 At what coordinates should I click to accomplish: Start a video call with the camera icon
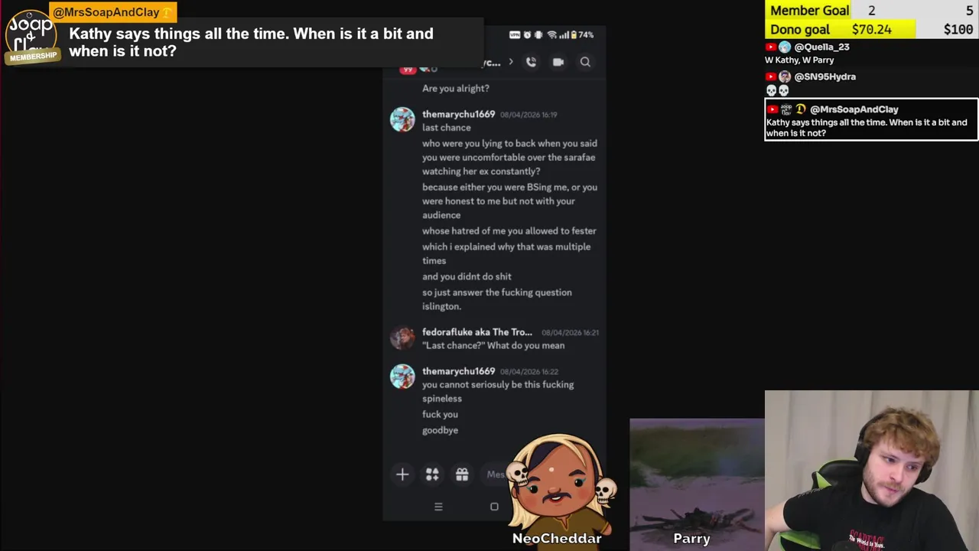pos(558,62)
